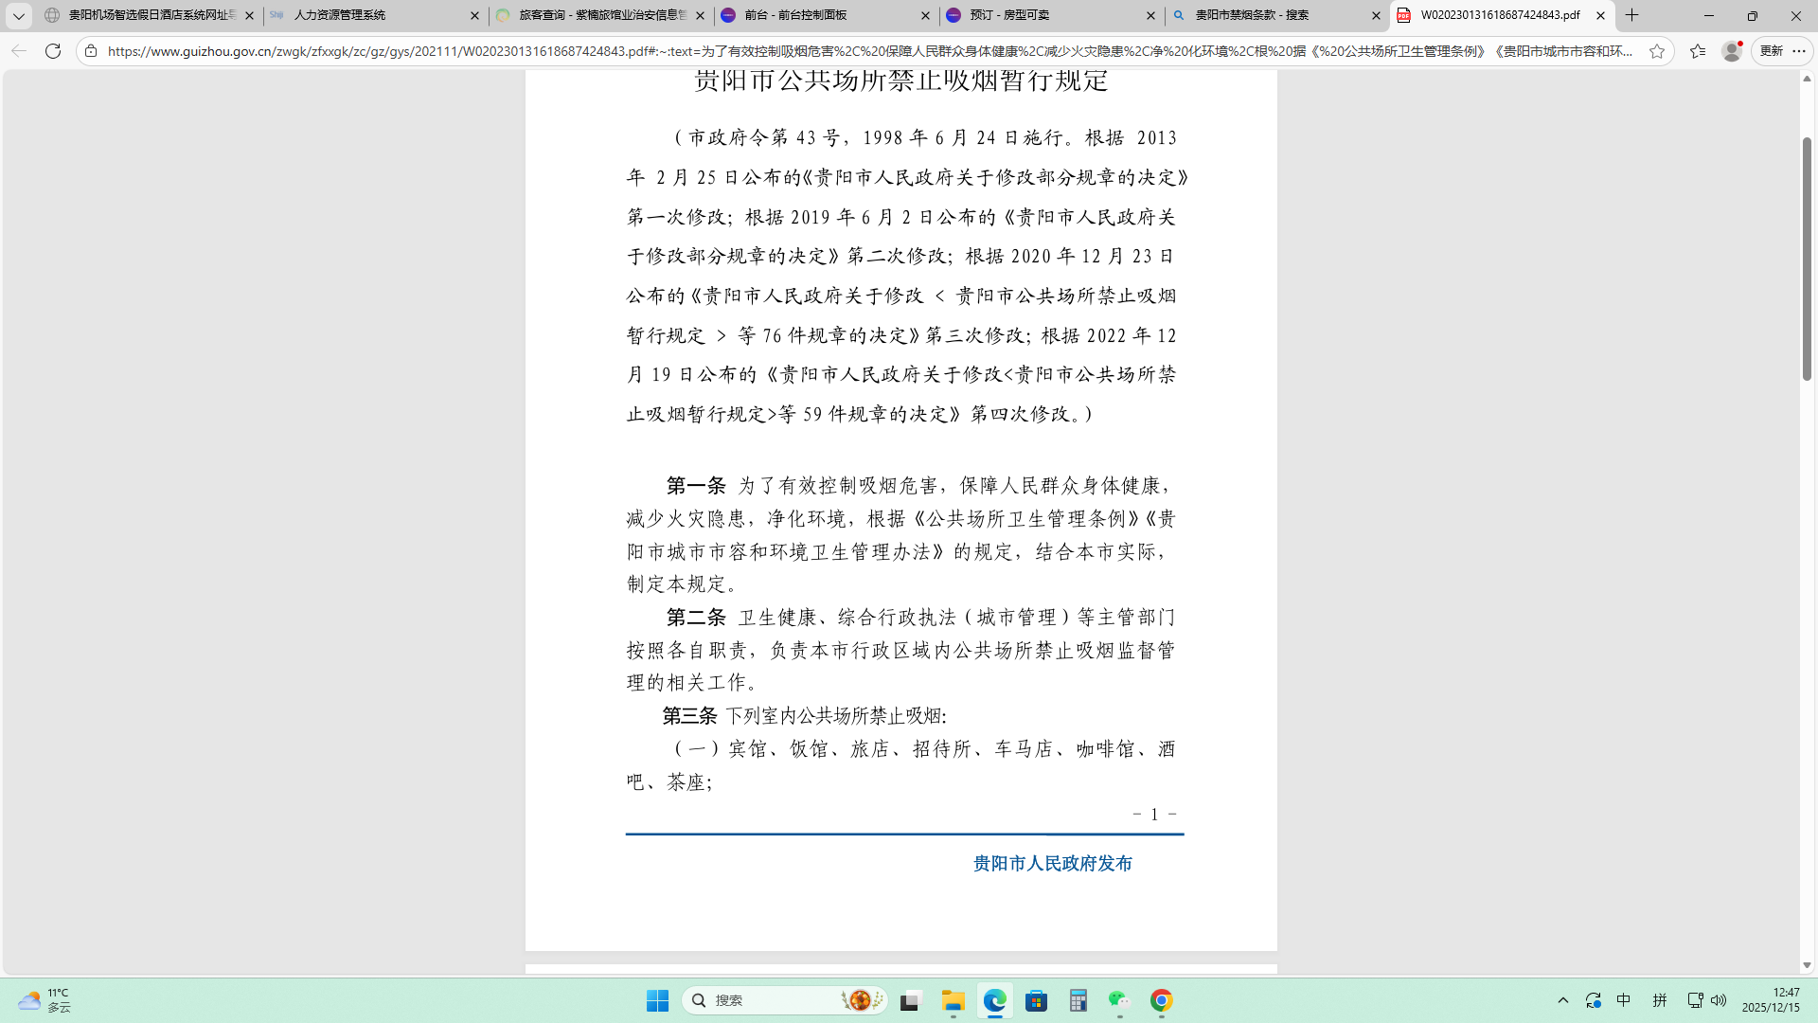Toggle the 中 input language indicator
The image size is (1818, 1023).
pyautogui.click(x=1624, y=1000)
